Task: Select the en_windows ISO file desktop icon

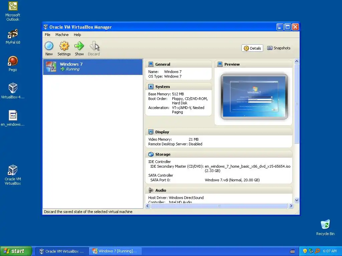Action: 13,115
